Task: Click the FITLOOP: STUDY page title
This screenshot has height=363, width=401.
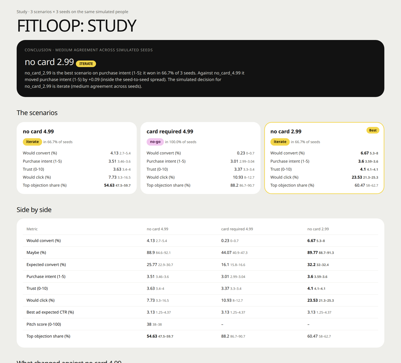Action: [76, 26]
